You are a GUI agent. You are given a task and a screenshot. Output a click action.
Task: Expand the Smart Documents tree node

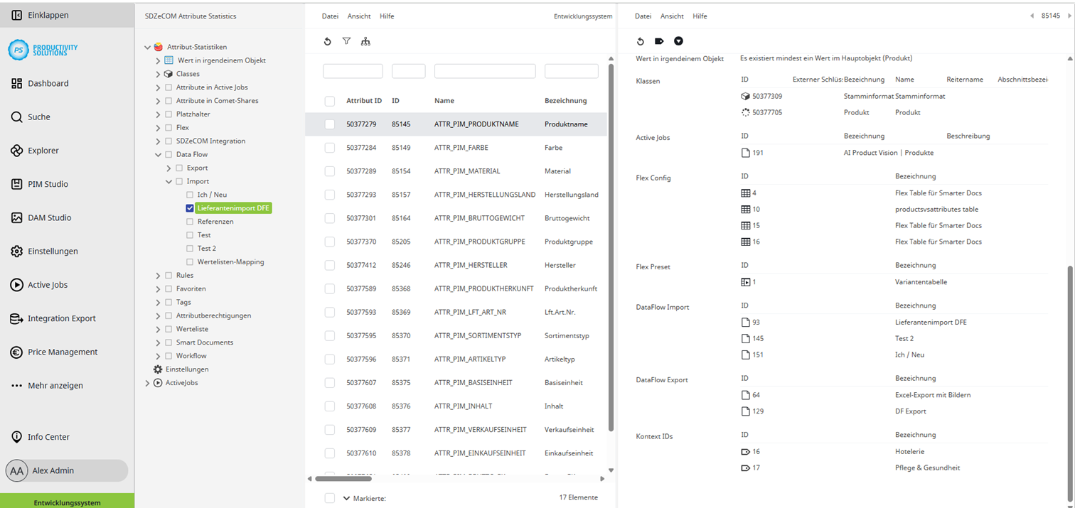coord(158,342)
